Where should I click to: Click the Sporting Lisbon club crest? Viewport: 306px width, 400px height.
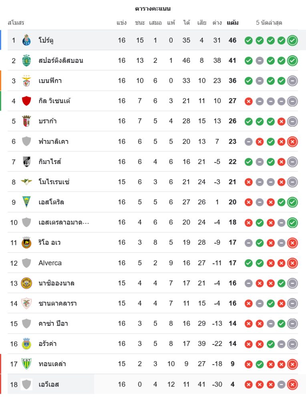tap(26, 61)
